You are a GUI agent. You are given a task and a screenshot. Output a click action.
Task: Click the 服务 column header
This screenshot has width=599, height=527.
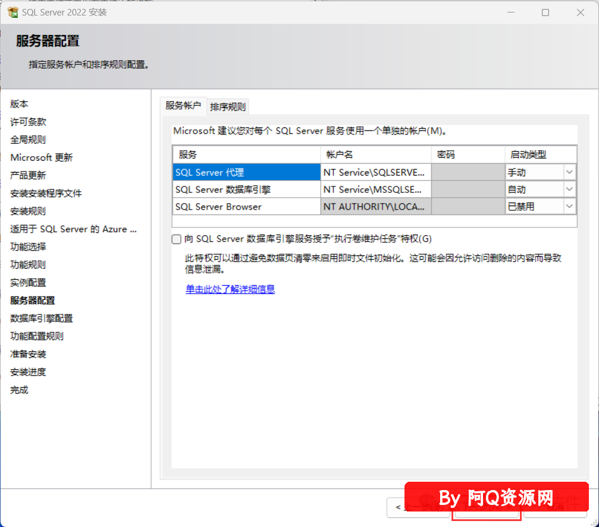(x=246, y=154)
